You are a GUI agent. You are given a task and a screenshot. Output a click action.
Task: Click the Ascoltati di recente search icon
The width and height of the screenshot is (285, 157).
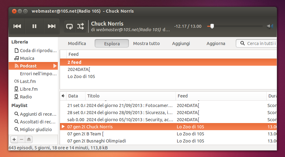pos(16,122)
